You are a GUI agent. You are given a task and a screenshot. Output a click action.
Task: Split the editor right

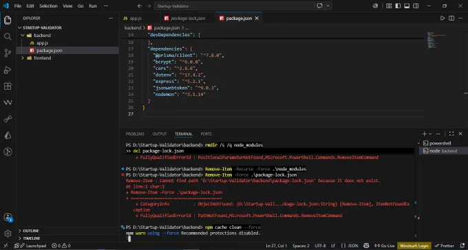[451, 18]
